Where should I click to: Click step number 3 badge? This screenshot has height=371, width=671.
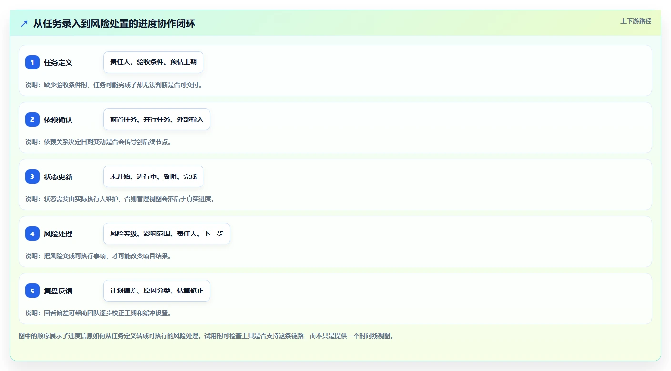click(x=32, y=176)
